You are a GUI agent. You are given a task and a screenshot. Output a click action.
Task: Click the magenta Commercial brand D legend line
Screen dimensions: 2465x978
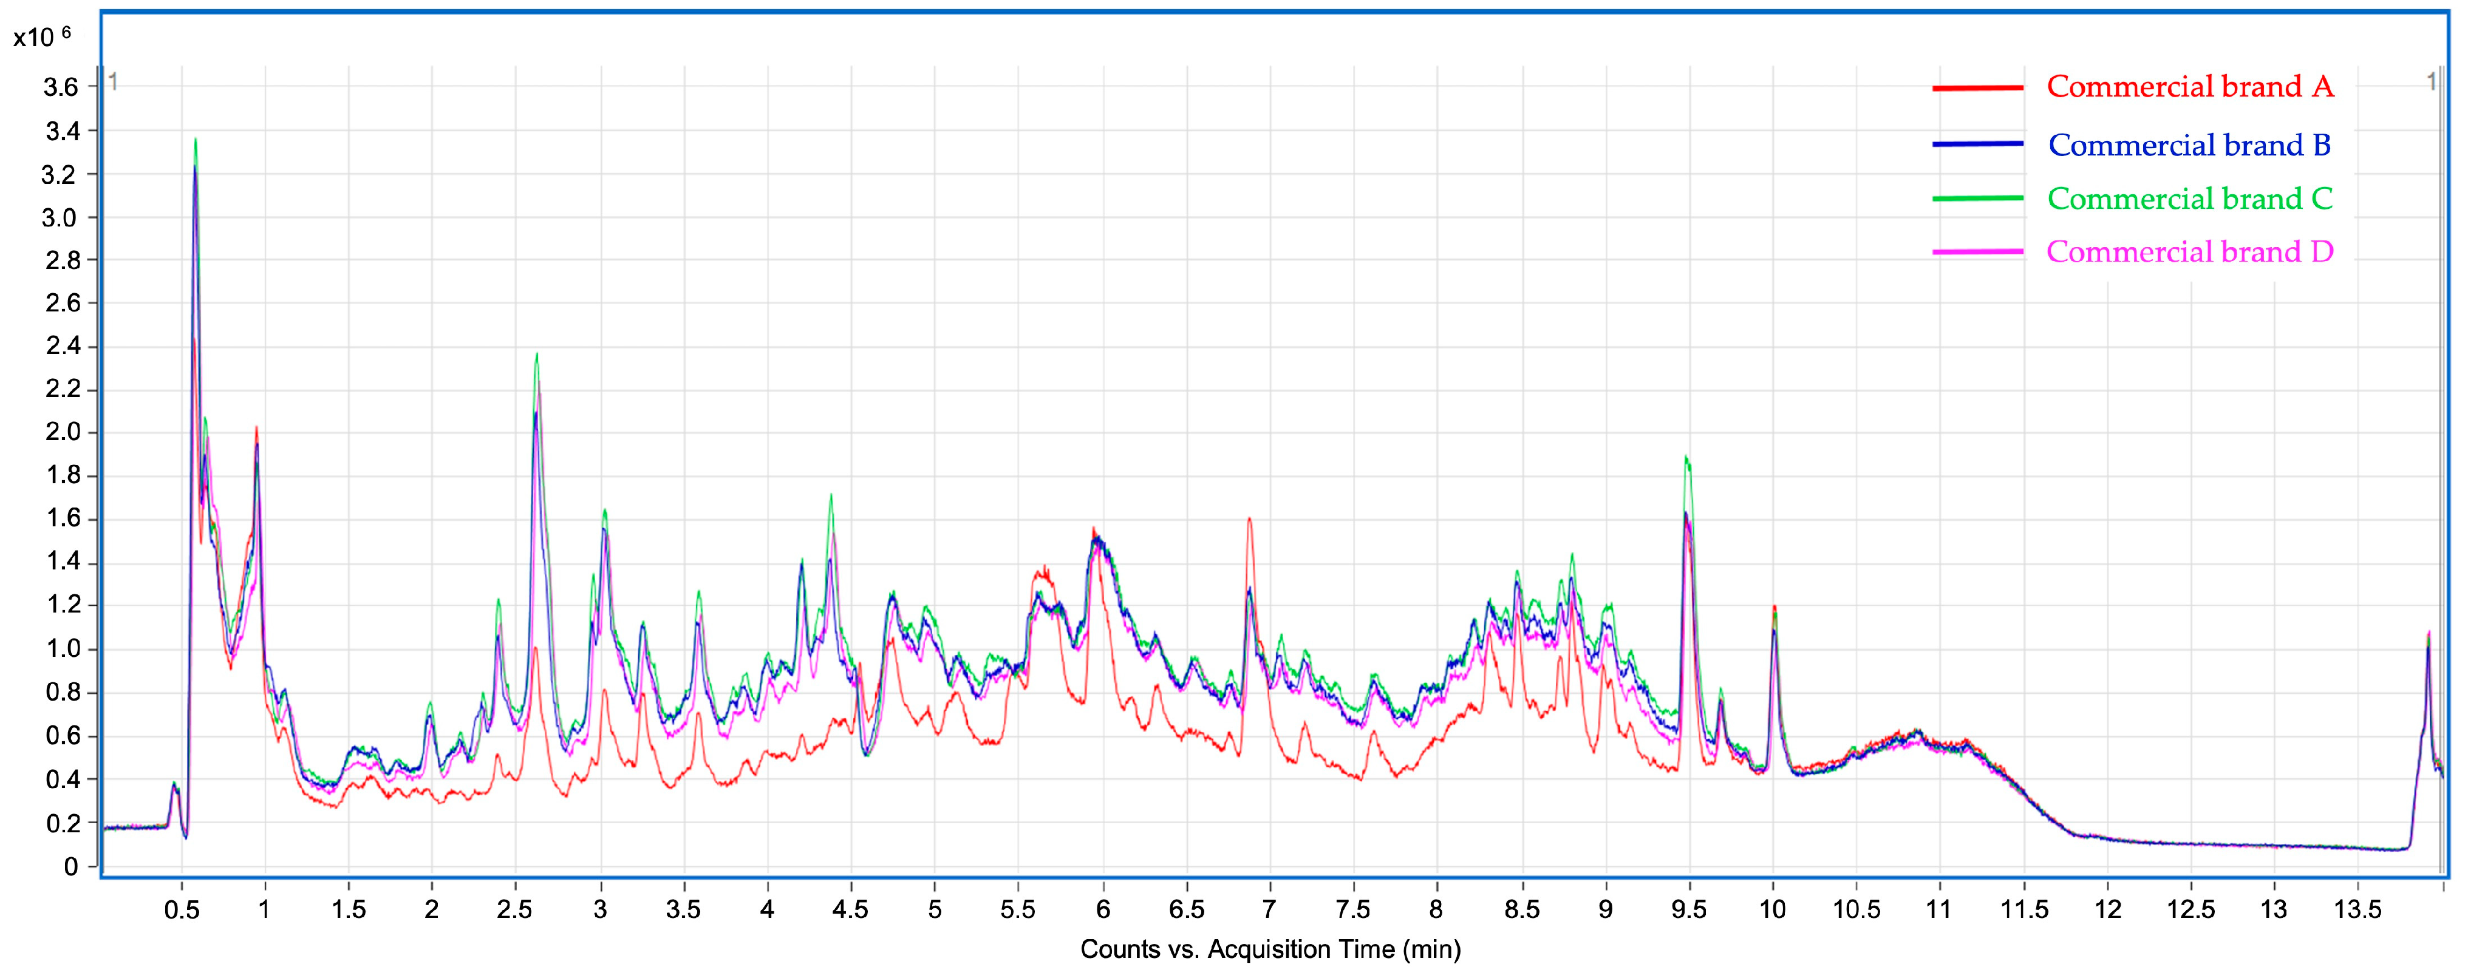(1977, 252)
